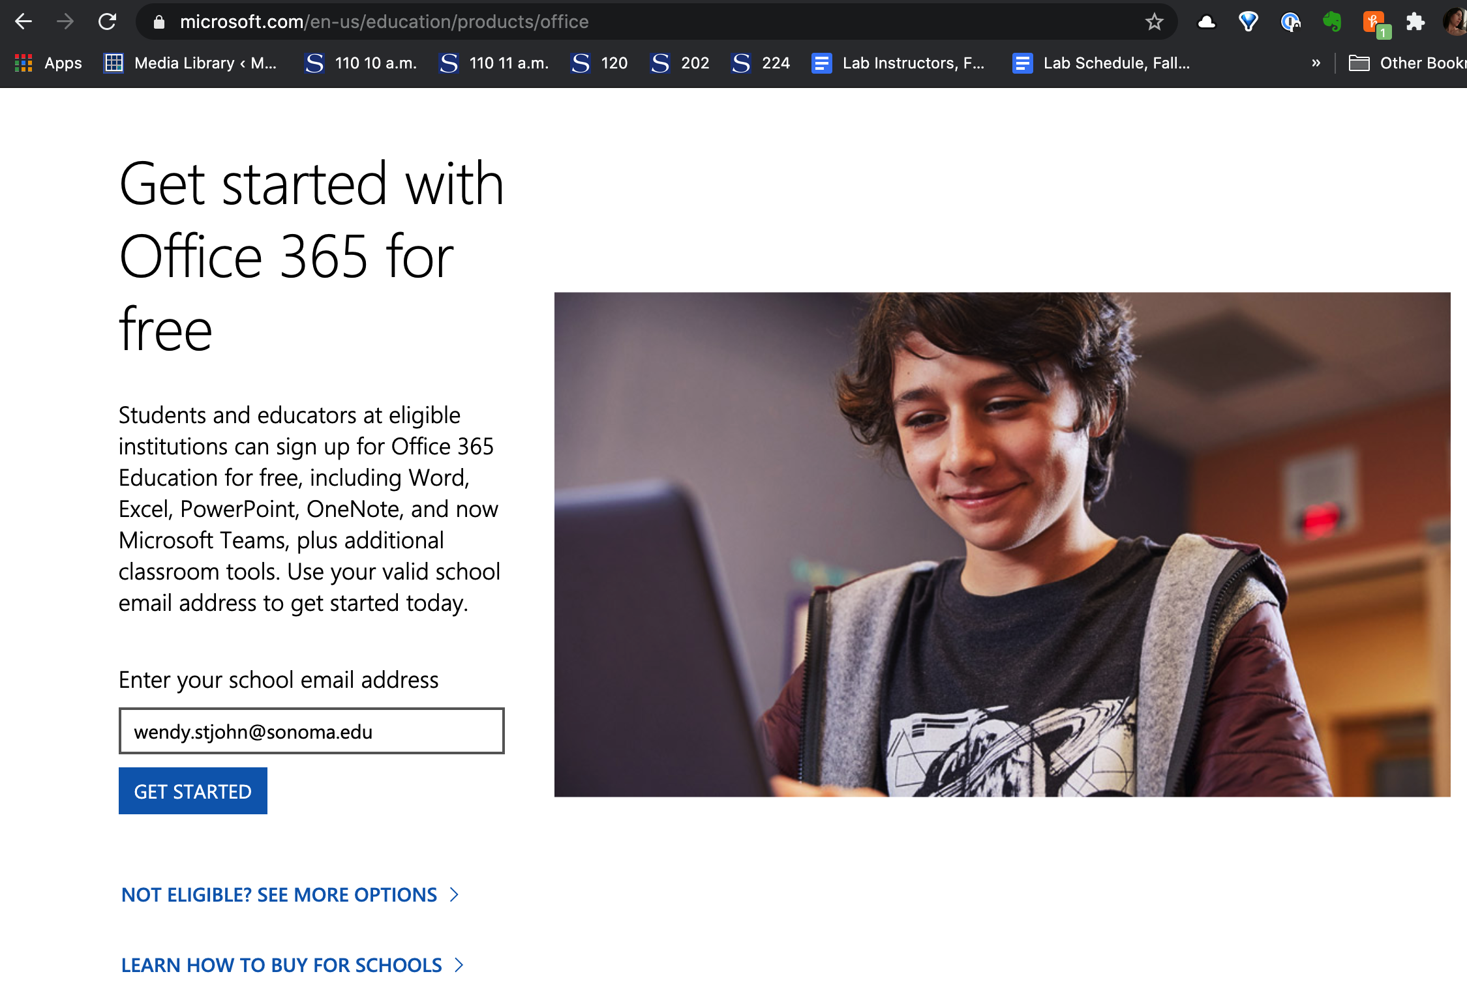Click the student with laptop photo
Screen dimensions: 1467x989
(1002, 544)
